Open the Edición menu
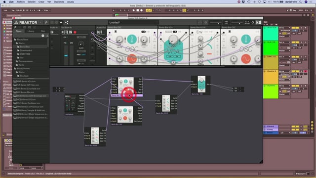Viewport: 316px width, 178px height. point(32,2)
